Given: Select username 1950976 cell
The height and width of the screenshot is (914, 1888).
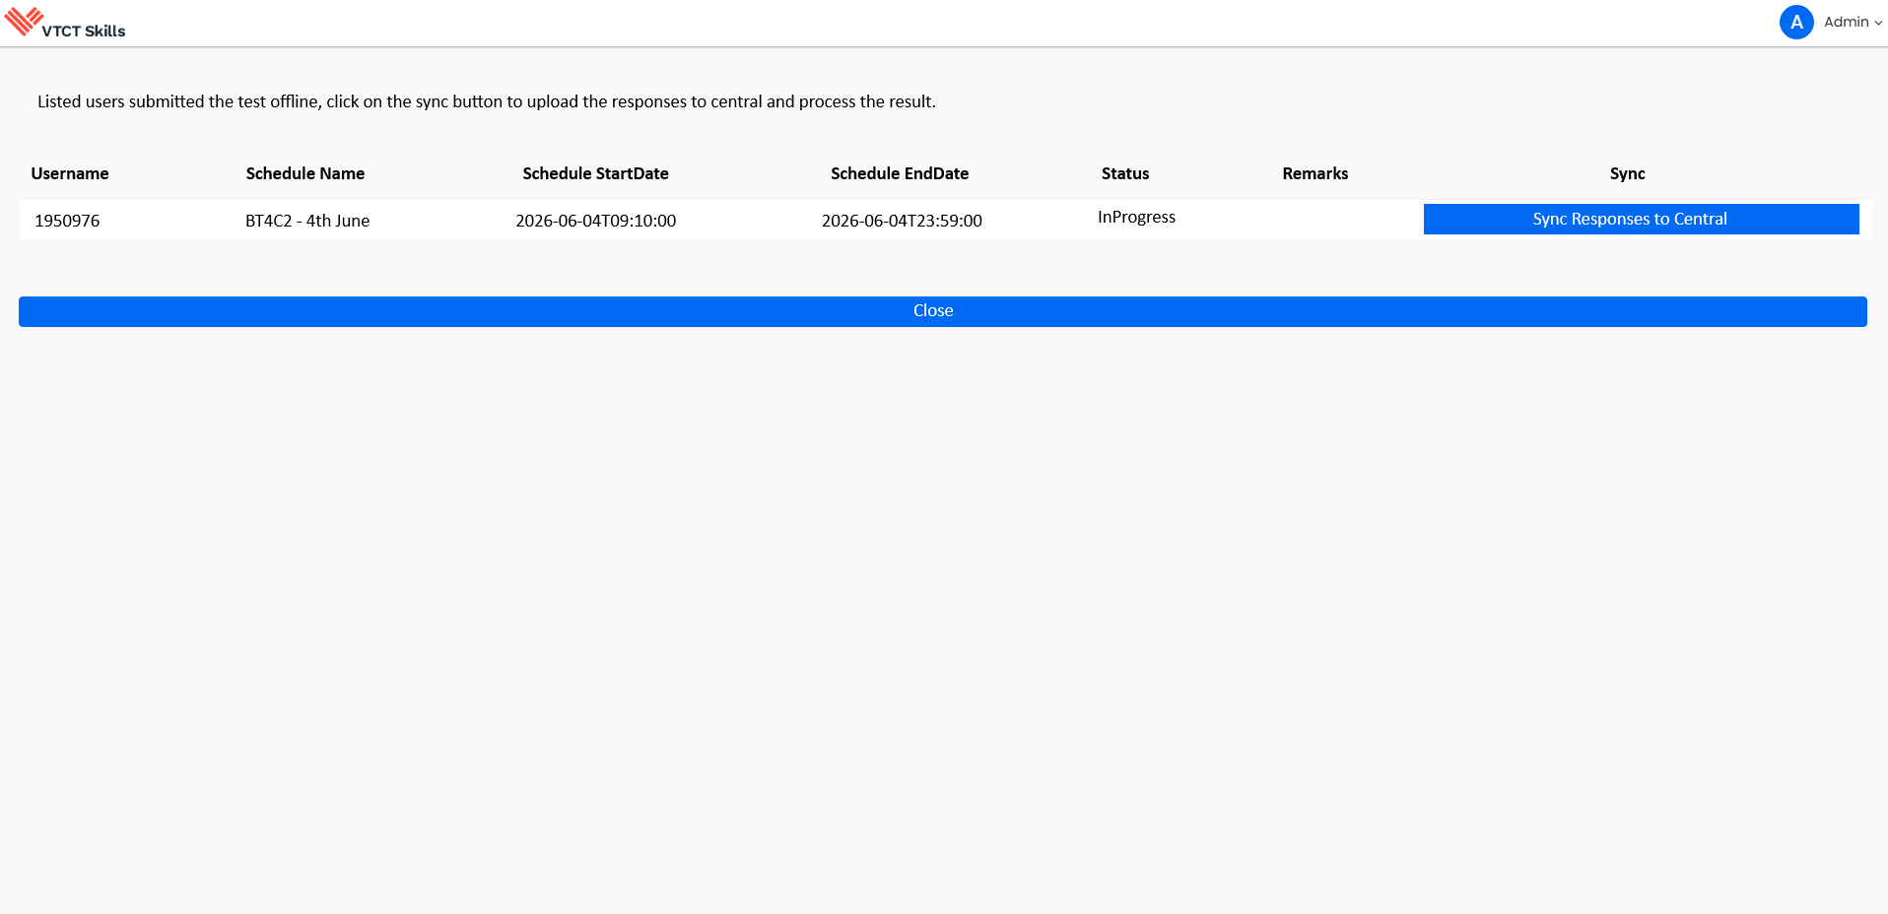Looking at the screenshot, I should click(67, 221).
